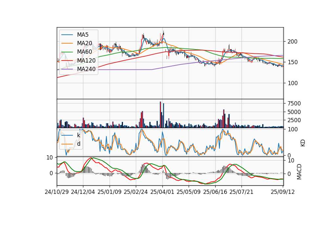Click the blue MA5 legend line sample
Screen dimensions: 315x226
67,35
